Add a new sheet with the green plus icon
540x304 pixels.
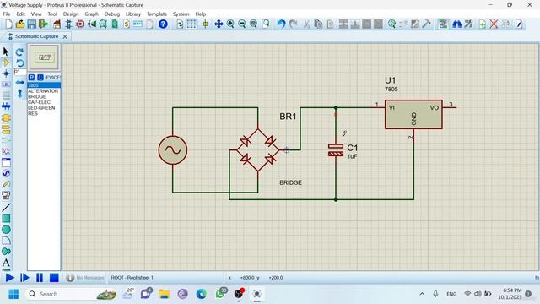tap(482, 24)
